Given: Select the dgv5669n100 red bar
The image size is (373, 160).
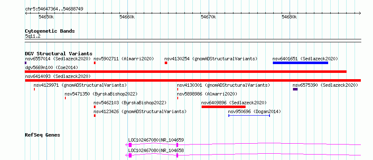Looking at the screenshot, I should pyautogui.click(x=186, y=72).
